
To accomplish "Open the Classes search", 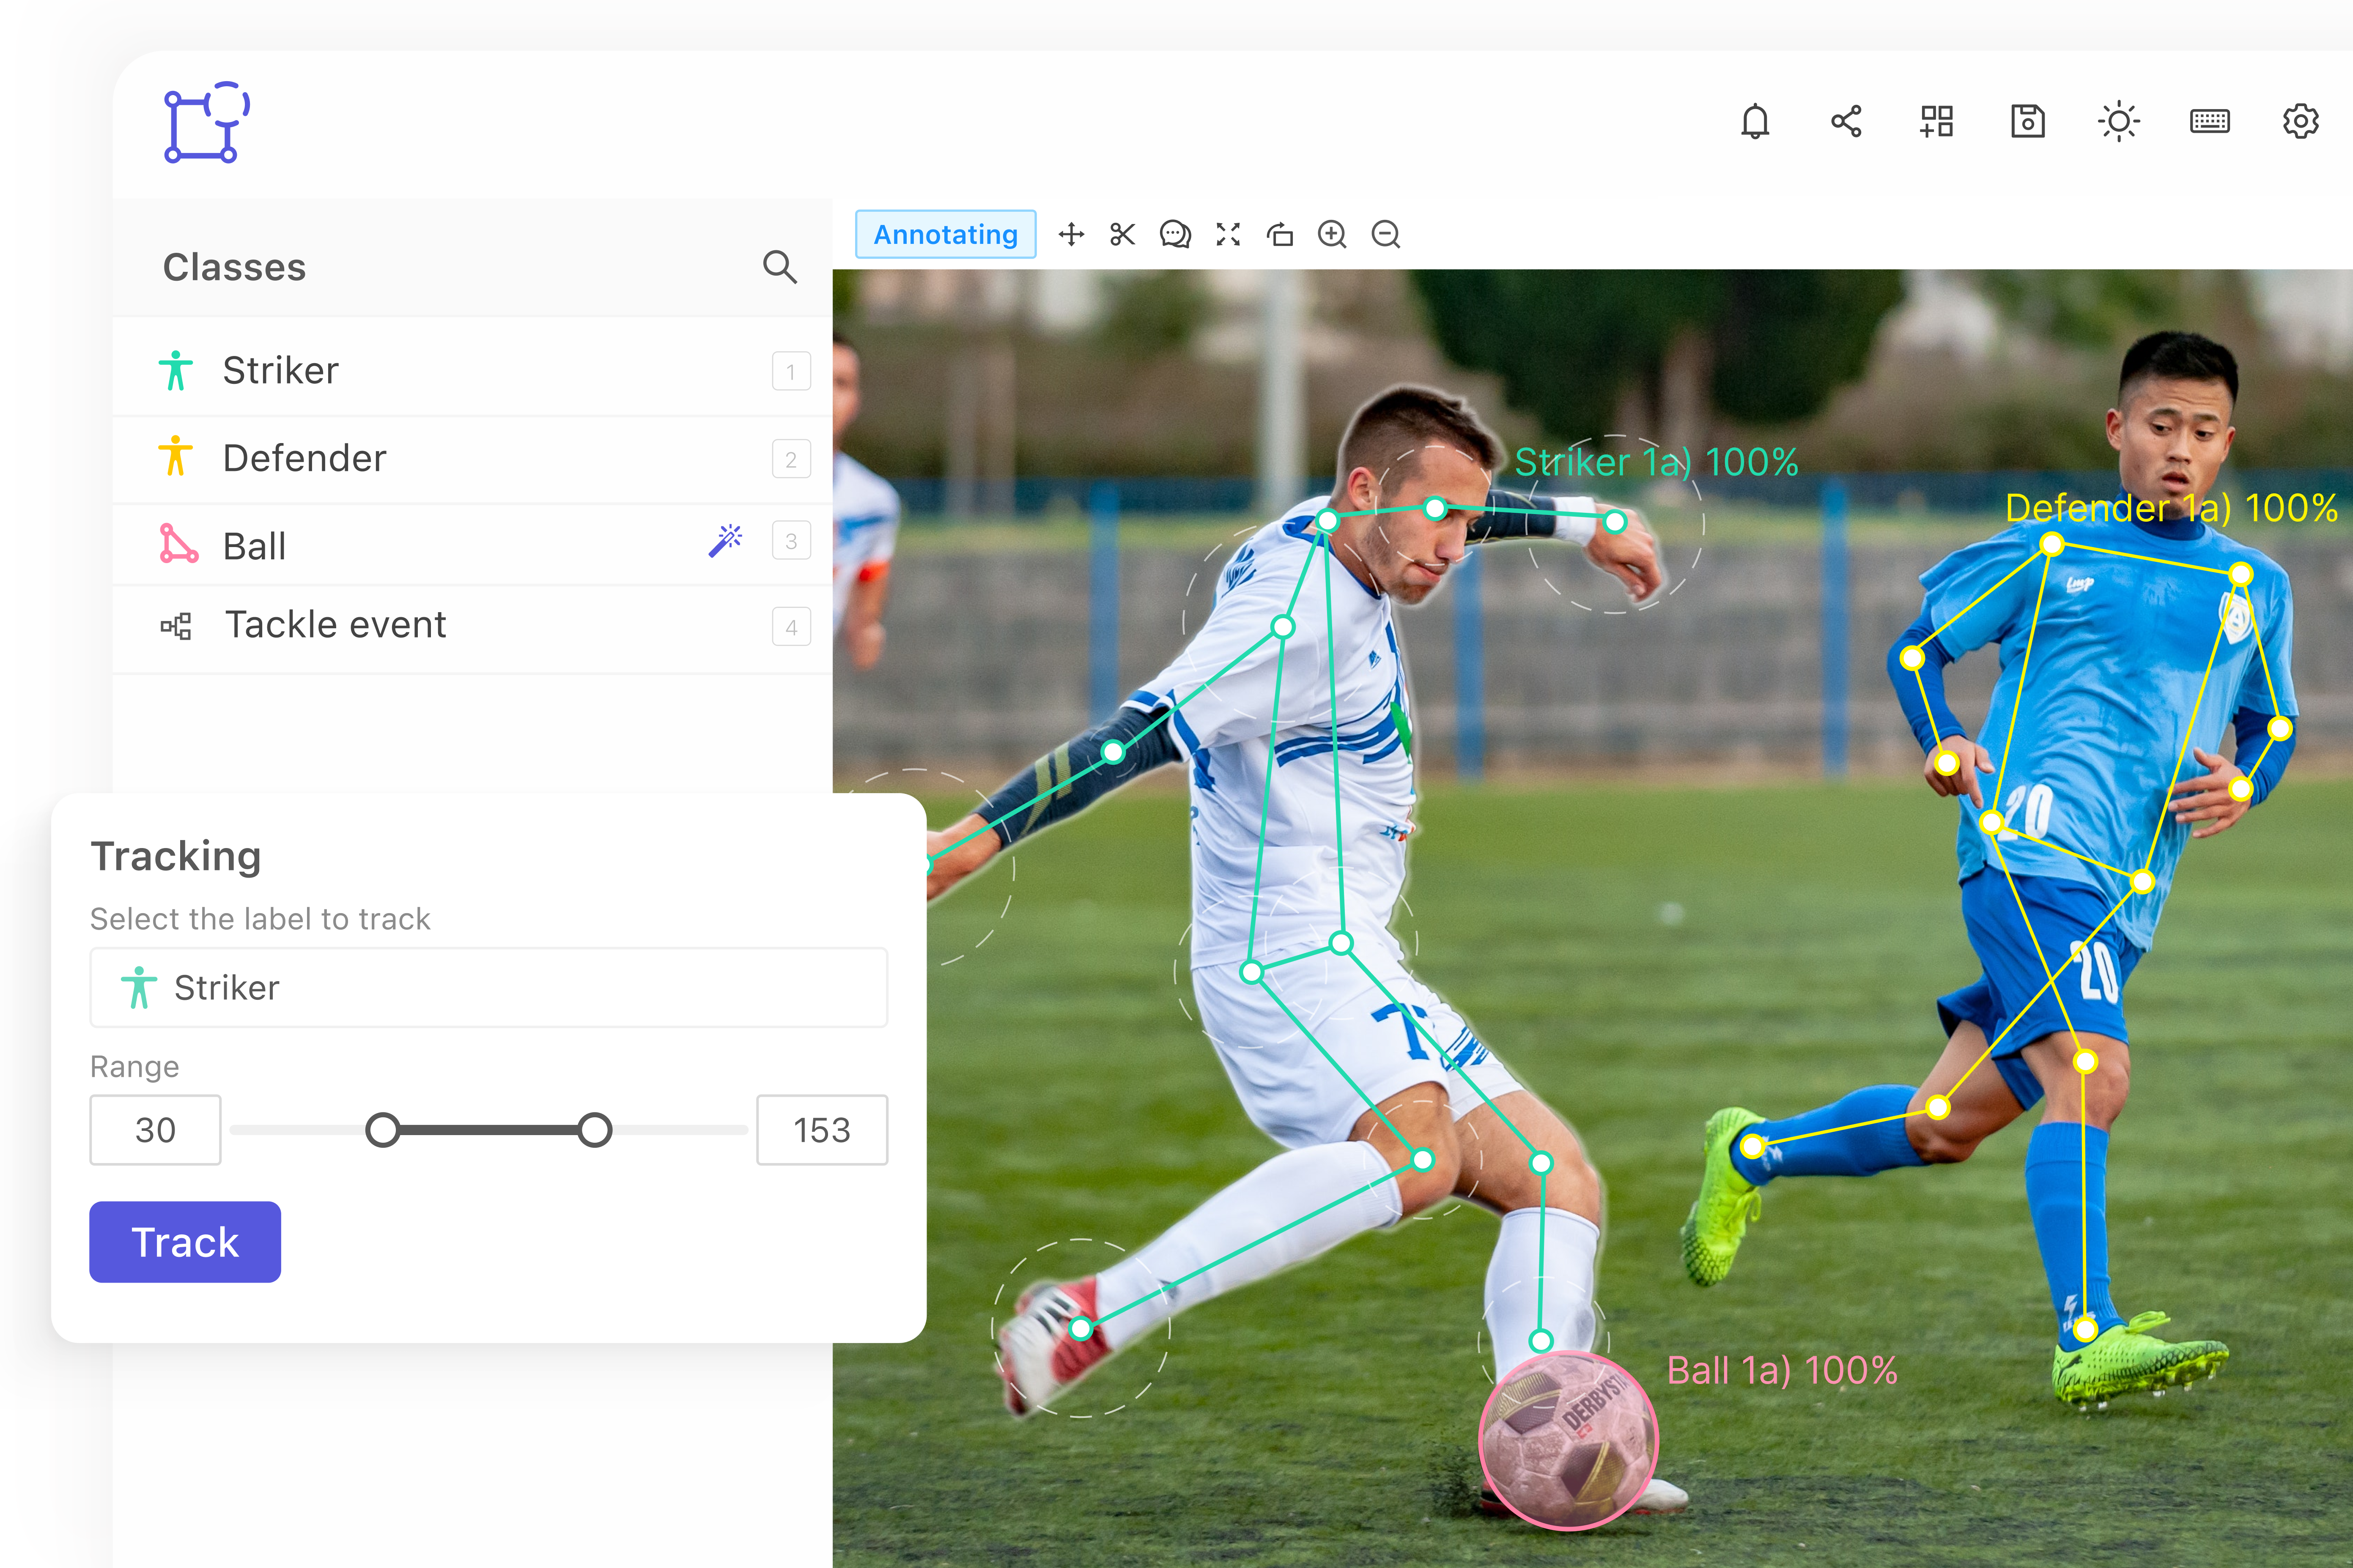I will pos(780,267).
